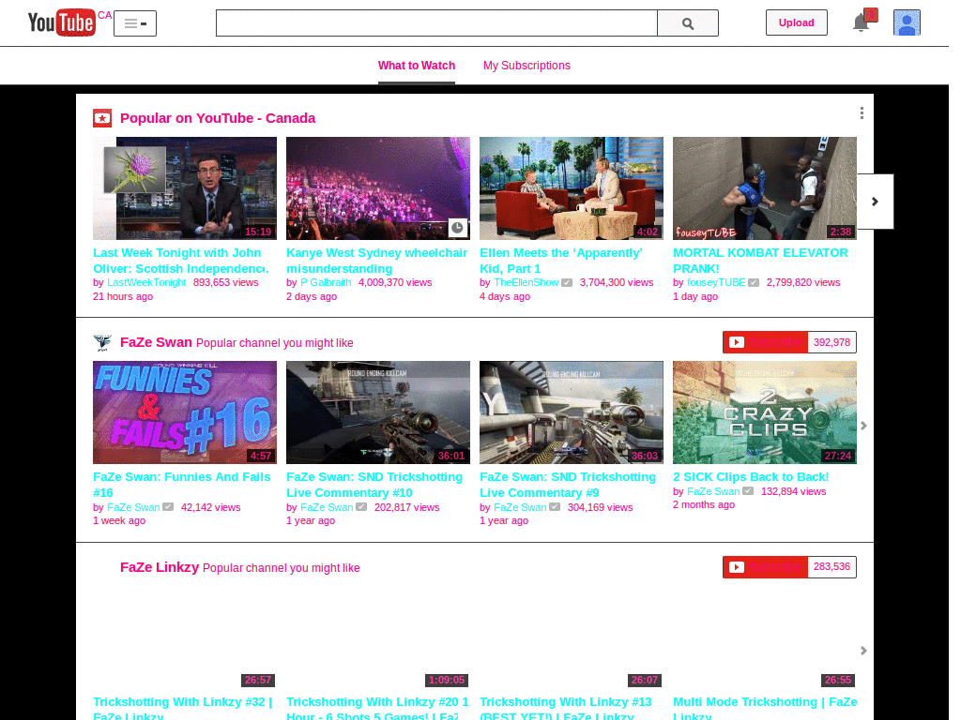
Task: Open the Kanye West Sydney video thumbnail
Action: point(378,187)
